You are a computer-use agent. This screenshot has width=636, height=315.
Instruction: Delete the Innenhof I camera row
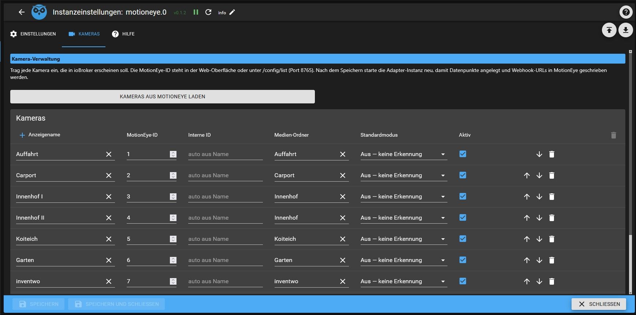coord(552,197)
